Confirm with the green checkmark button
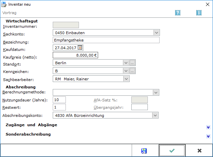 tap(172, 151)
